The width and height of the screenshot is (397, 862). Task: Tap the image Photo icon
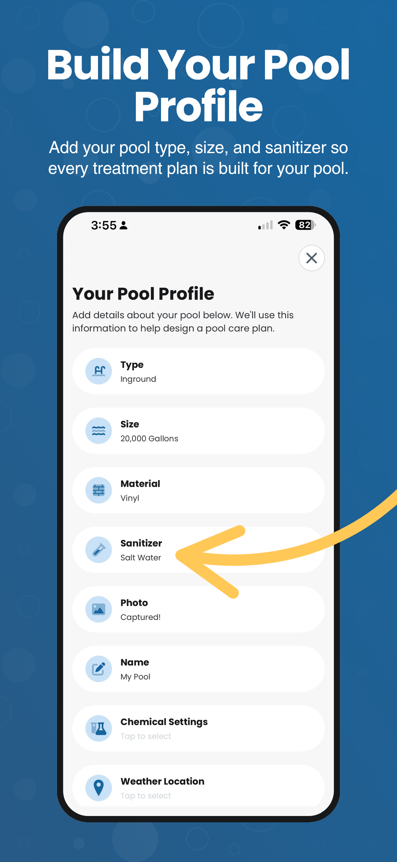[98, 609]
